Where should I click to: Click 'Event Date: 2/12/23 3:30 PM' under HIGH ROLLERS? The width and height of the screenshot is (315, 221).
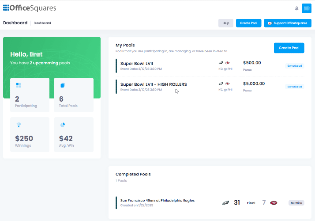(x=141, y=90)
